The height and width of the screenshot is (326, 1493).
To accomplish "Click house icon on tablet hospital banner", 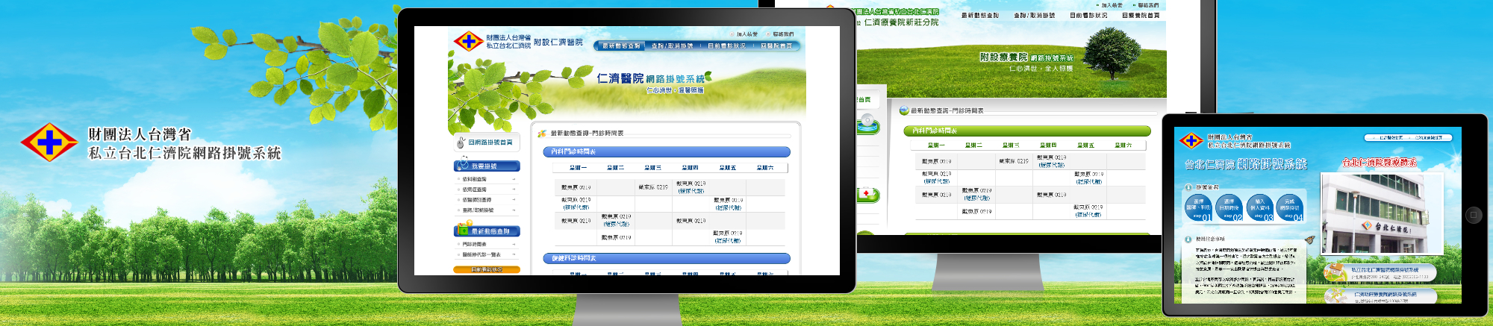I will (1335, 273).
